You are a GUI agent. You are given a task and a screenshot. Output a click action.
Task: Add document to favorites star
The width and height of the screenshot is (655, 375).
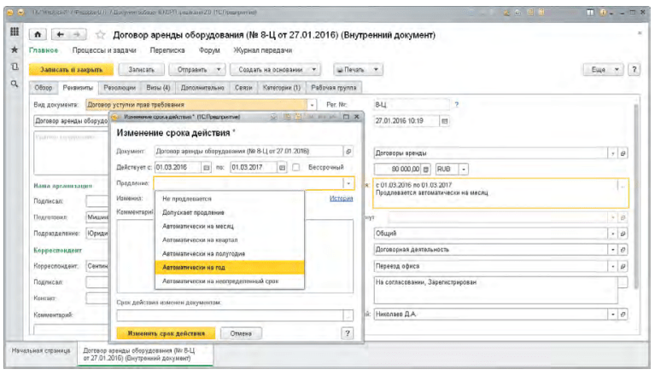pos(100,35)
